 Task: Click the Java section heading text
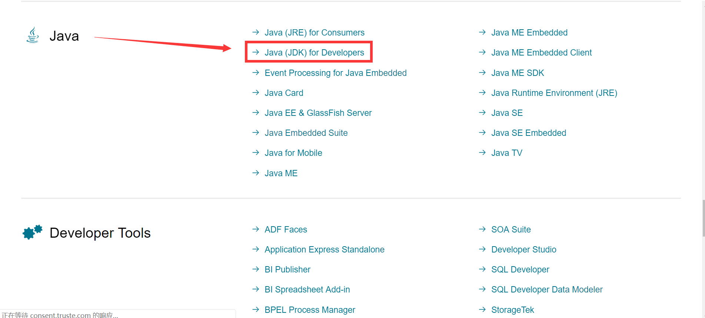[x=64, y=36]
